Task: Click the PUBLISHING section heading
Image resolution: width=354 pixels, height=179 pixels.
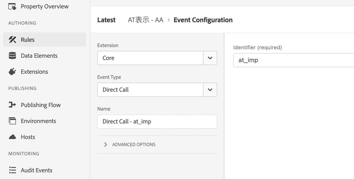Action: 22,88
